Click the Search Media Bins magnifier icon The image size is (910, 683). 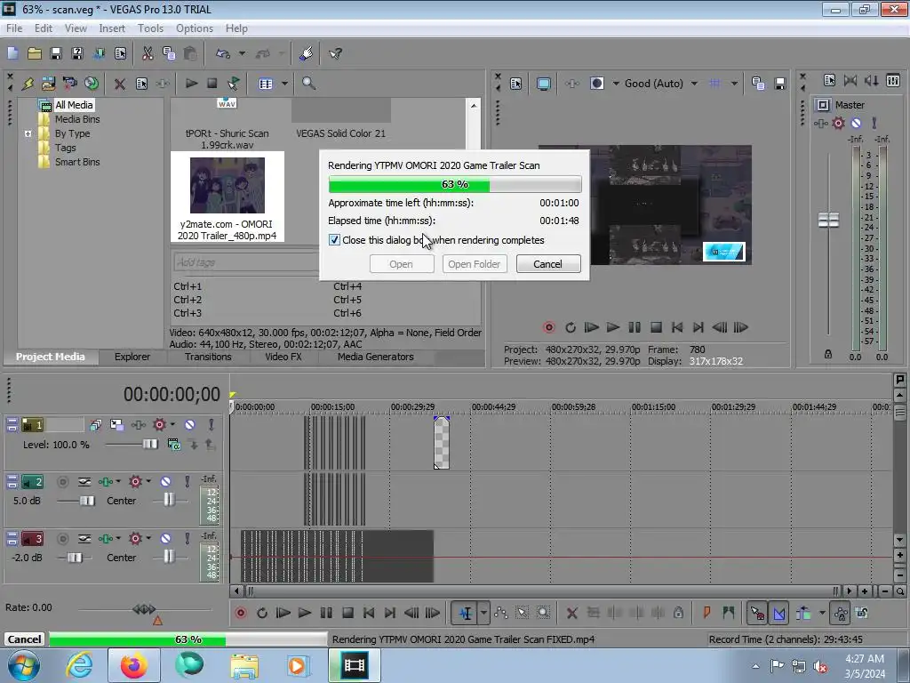308,84
